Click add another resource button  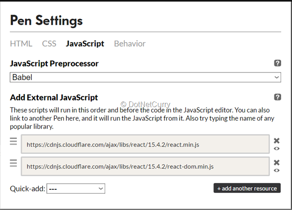click(247, 188)
